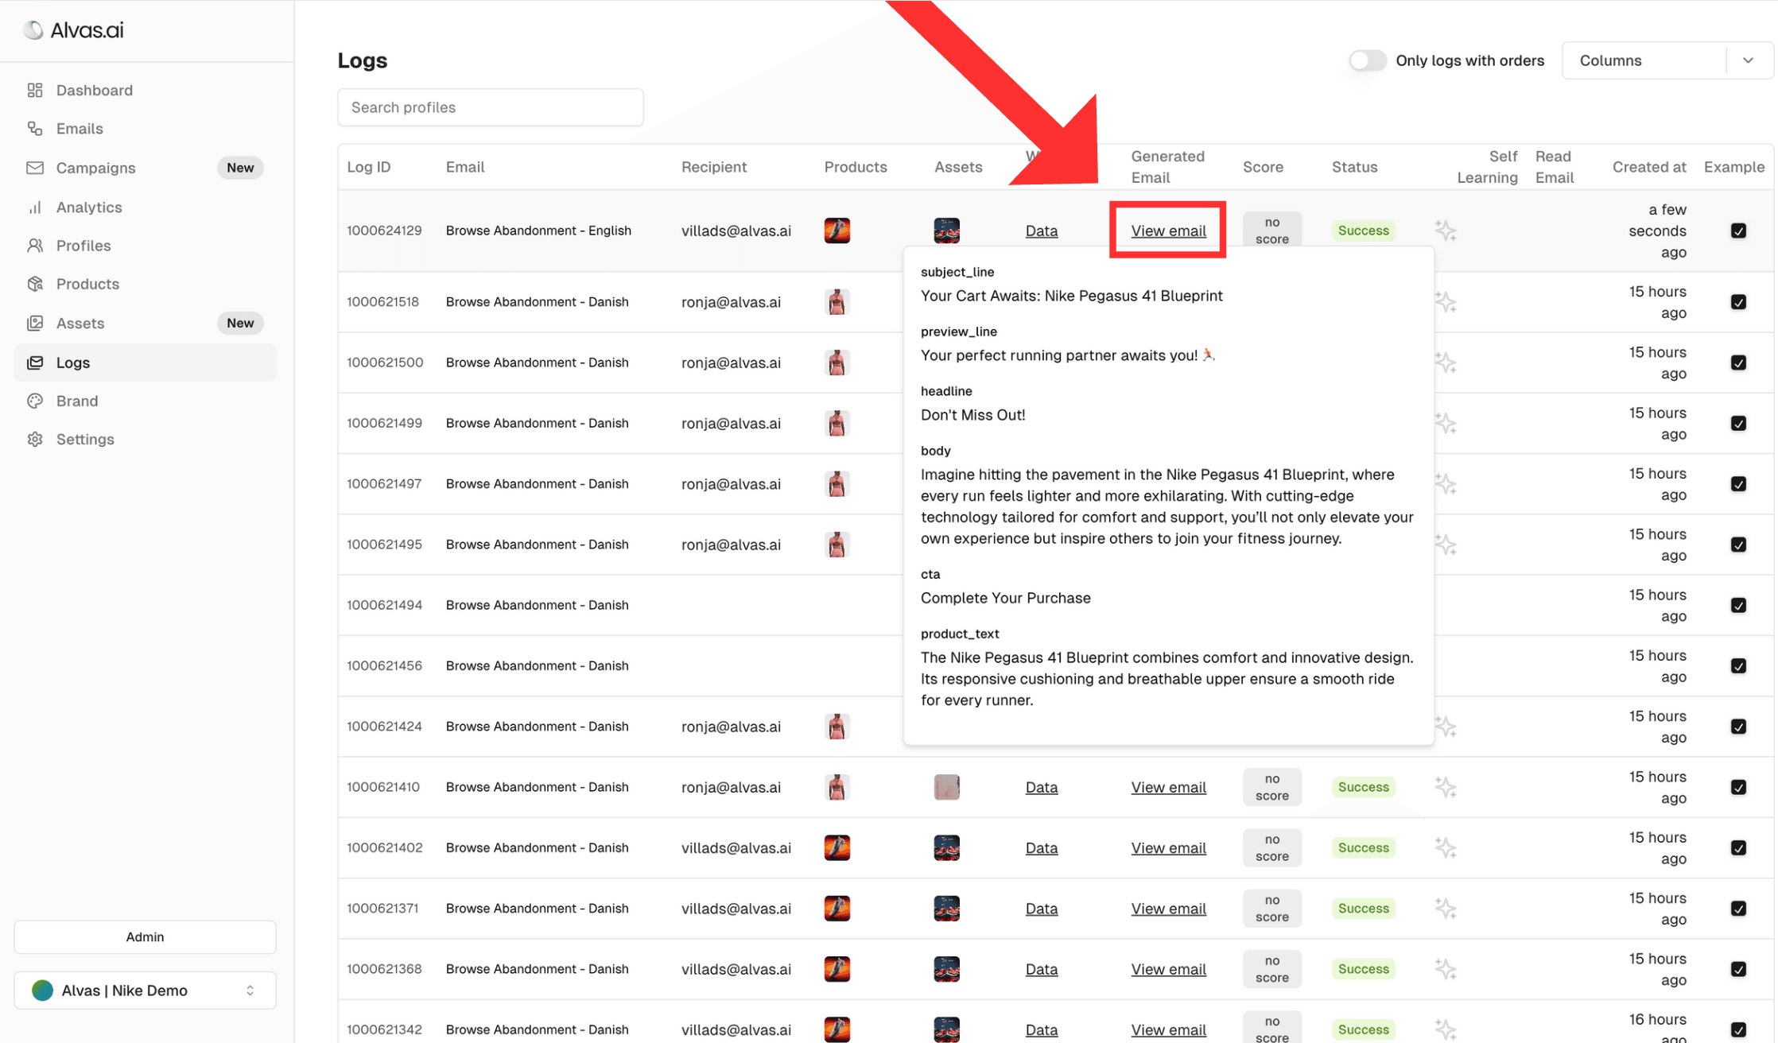Click product thumbnail for log 1000621410
This screenshot has width=1778, height=1043.
(837, 787)
